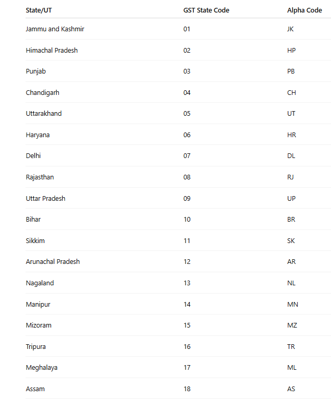Screen dimensions: 331x399
Task: Select the Himachal Pradesh state name
Action: coord(52,51)
